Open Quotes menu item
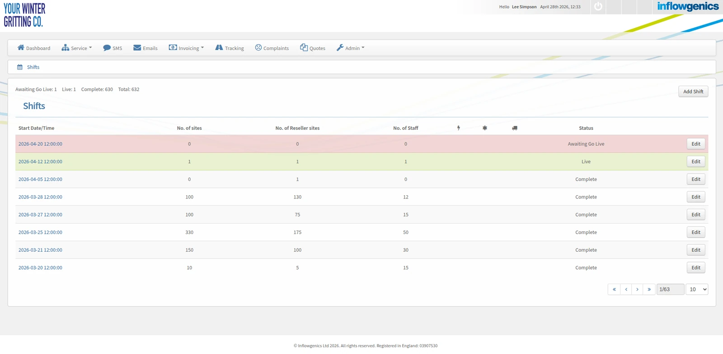Viewport: 723px width, 354px height. [313, 48]
